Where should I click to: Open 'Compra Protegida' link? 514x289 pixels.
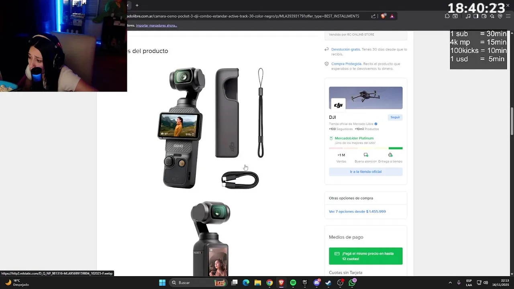tap(347, 64)
